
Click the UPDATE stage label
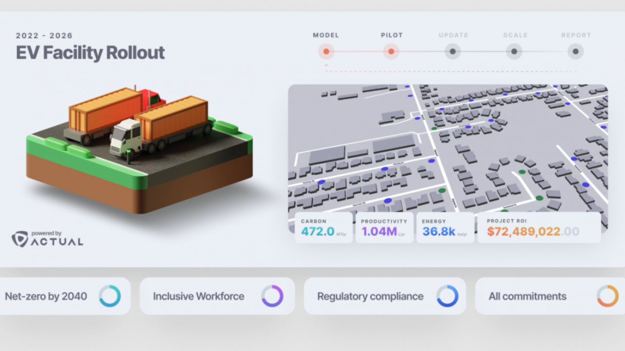pos(454,35)
